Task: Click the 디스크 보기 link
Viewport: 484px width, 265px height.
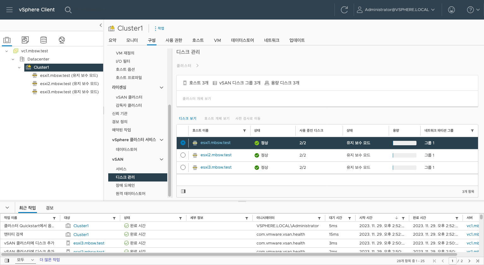Action: pos(187,118)
